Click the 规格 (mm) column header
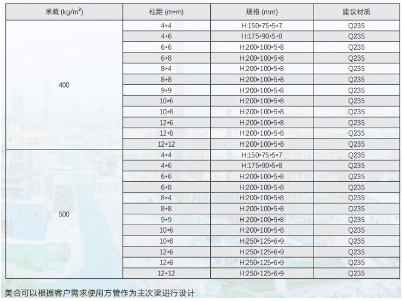This screenshot has width=404, height=301. (x=262, y=11)
